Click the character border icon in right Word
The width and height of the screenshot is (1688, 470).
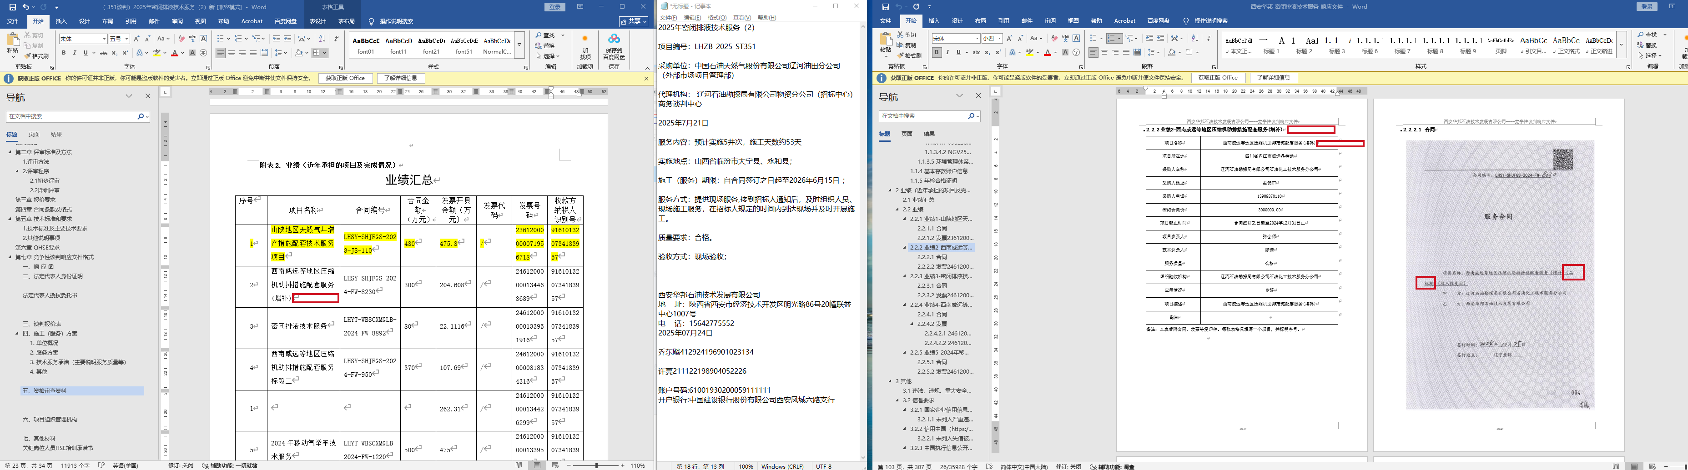(1076, 39)
